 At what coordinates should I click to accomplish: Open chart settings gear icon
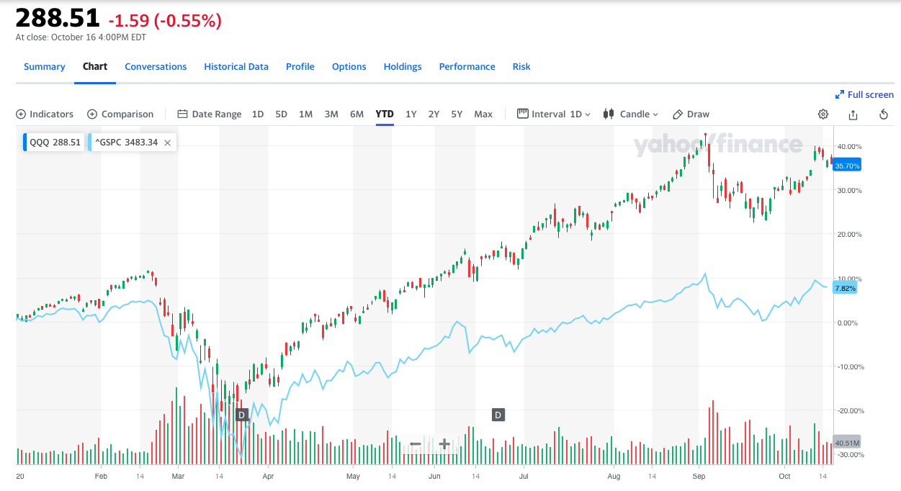(x=822, y=114)
